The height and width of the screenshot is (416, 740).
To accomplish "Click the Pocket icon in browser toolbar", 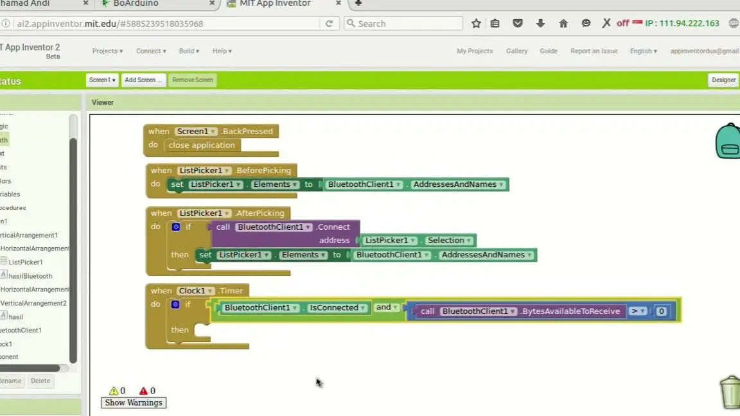I will click(x=518, y=23).
